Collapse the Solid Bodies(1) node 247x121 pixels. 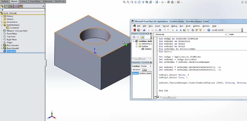coord(2,25)
